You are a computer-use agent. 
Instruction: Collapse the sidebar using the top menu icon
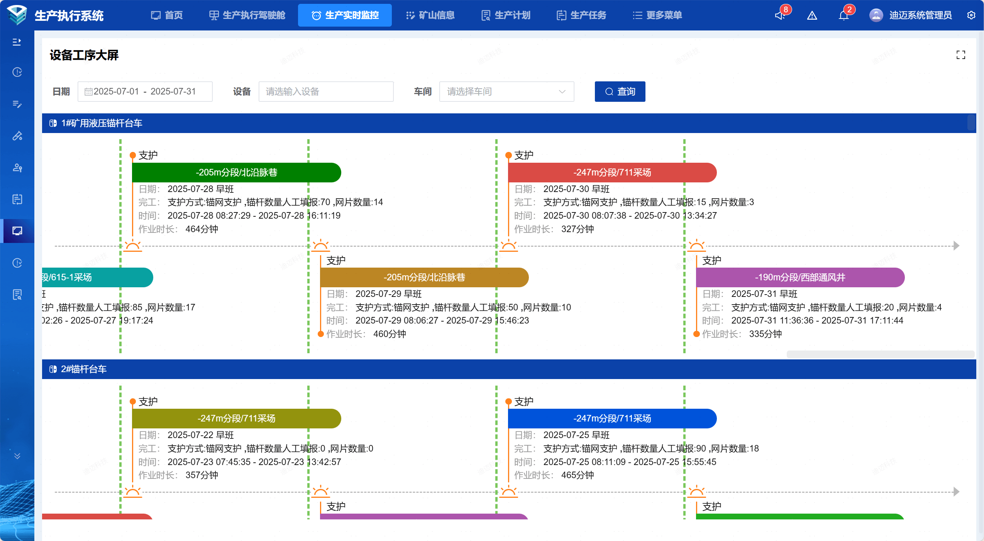tap(17, 42)
